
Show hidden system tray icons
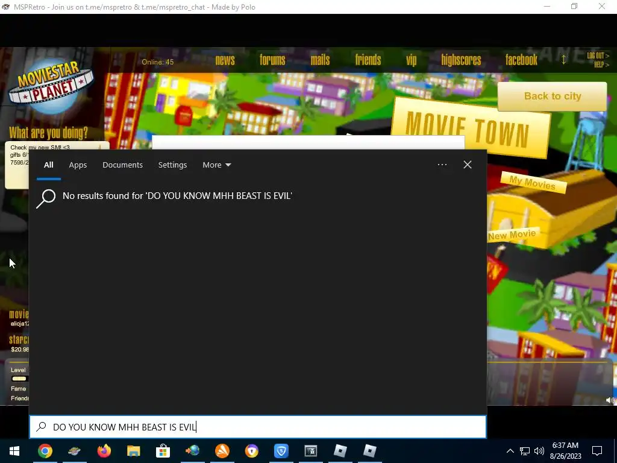coord(510,451)
